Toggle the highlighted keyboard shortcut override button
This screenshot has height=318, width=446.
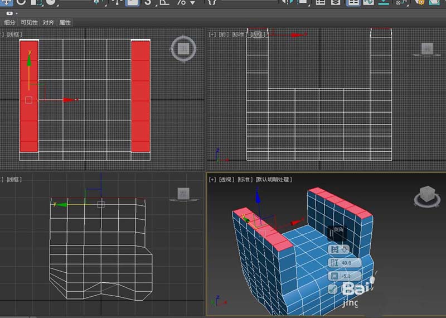(x=132, y=2)
